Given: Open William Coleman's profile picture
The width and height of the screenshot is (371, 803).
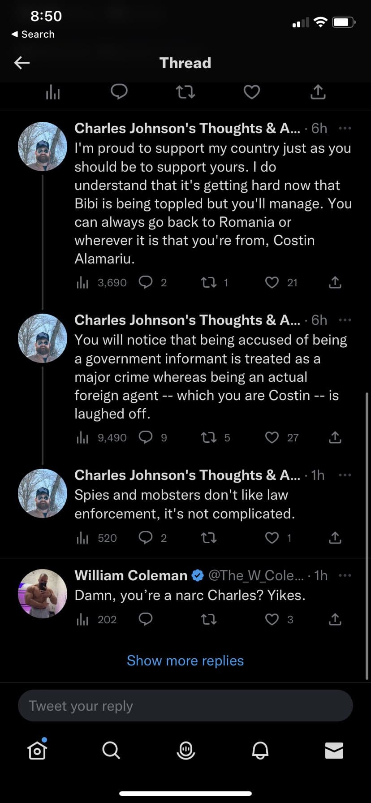Looking at the screenshot, I should point(42,594).
